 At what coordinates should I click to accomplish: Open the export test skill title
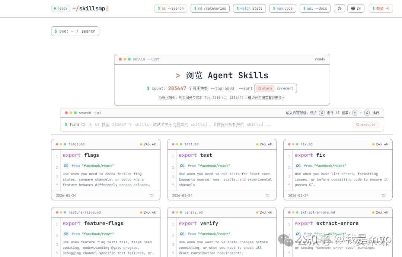click(195, 155)
